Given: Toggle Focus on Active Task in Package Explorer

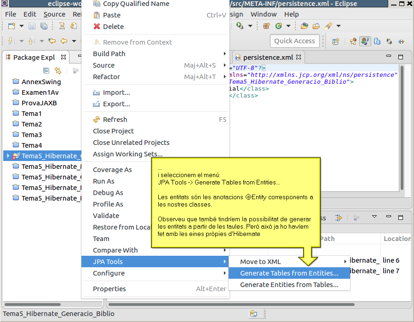Looking at the screenshot, I should [x=75, y=71].
